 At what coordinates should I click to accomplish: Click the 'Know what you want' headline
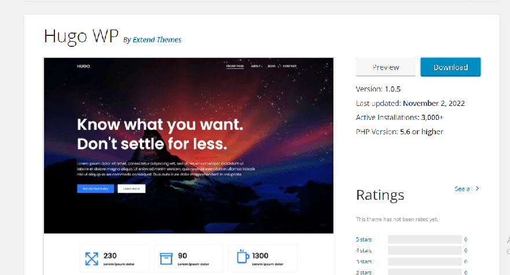(160, 124)
